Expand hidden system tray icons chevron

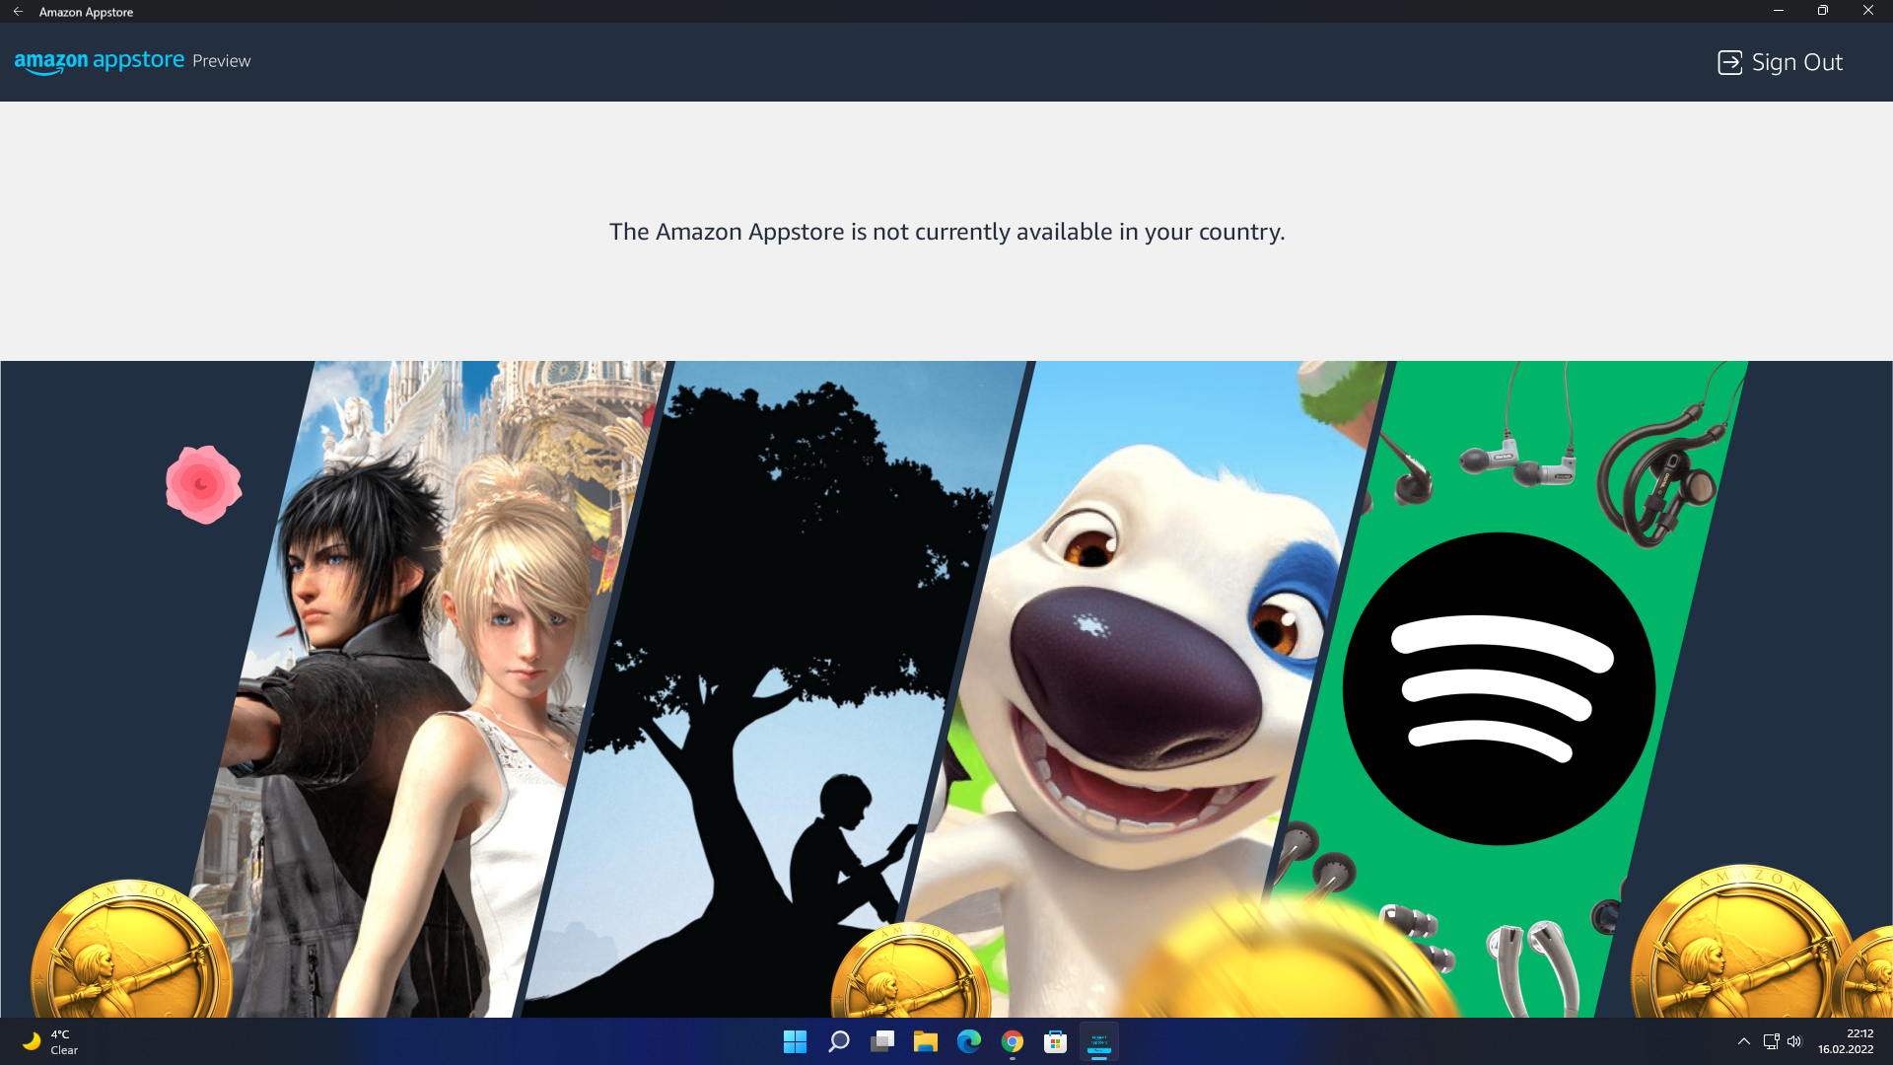[x=1743, y=1041]
